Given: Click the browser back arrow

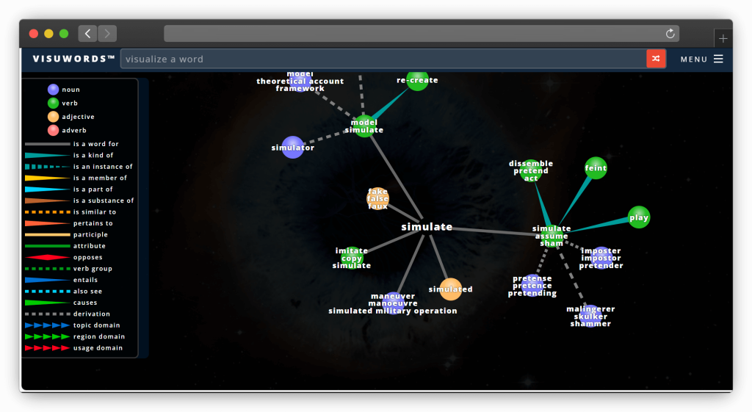Looking at the screenshot, I should pos(87,33).
